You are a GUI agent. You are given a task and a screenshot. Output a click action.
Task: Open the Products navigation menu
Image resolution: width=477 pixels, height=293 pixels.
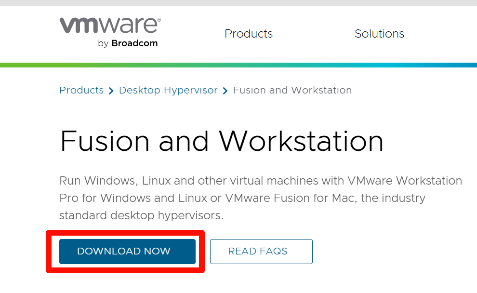click(x=249, y=34)
